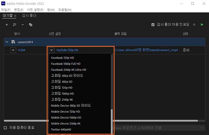Minimize the Media Encoder window

point(181,3)
